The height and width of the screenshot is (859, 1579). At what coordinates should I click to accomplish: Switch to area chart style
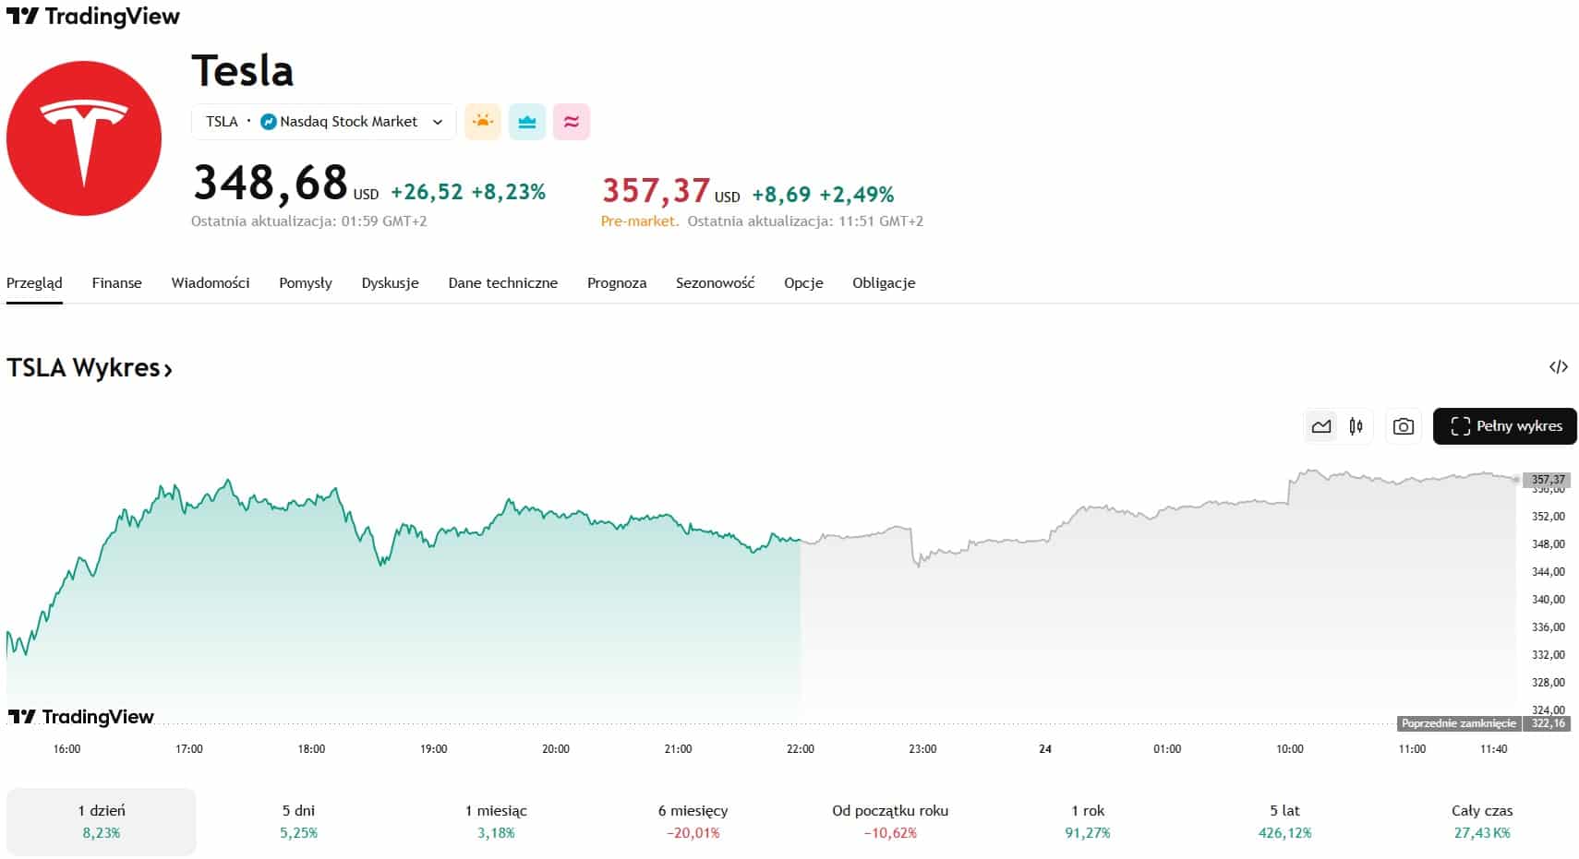coord(1321,426)
